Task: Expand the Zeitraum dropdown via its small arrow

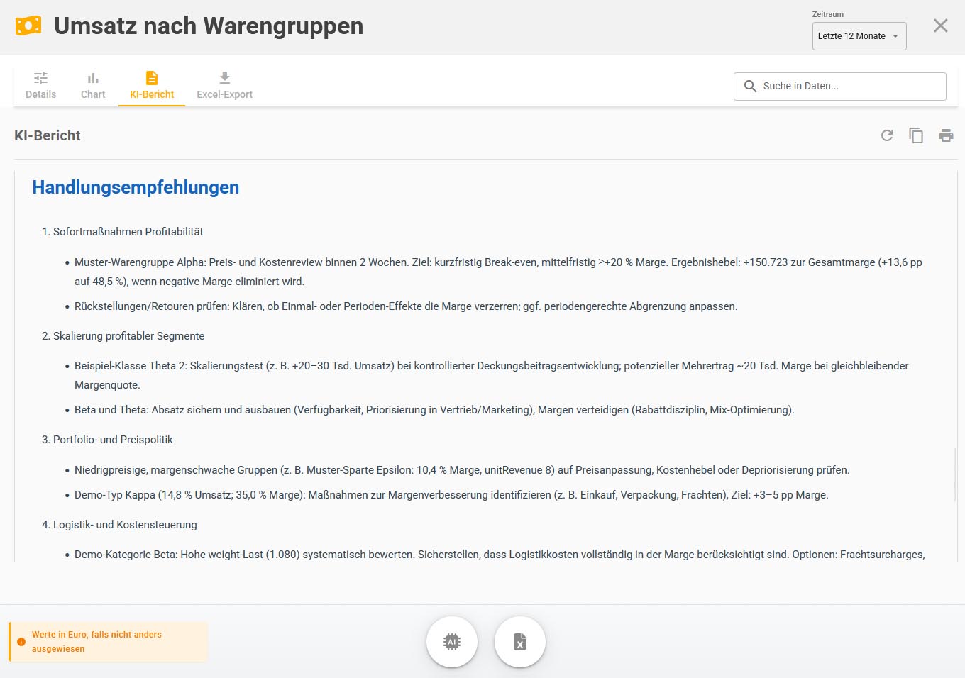Action: point(895,36)
